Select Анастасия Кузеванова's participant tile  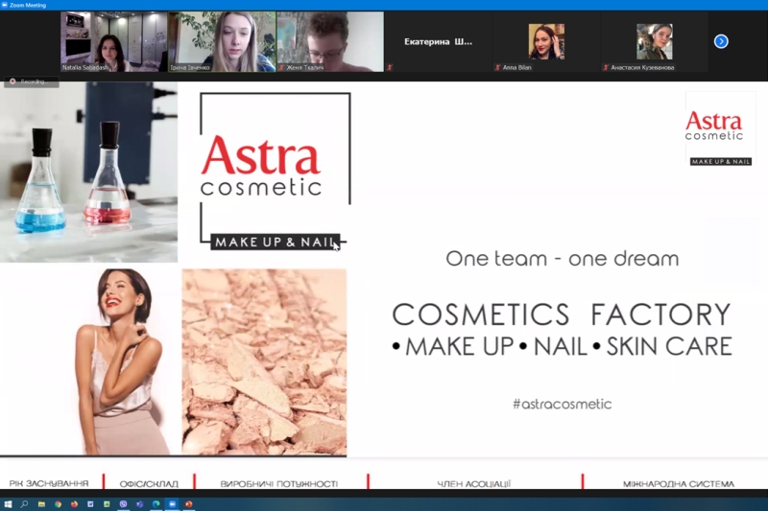tap(655, 42)
